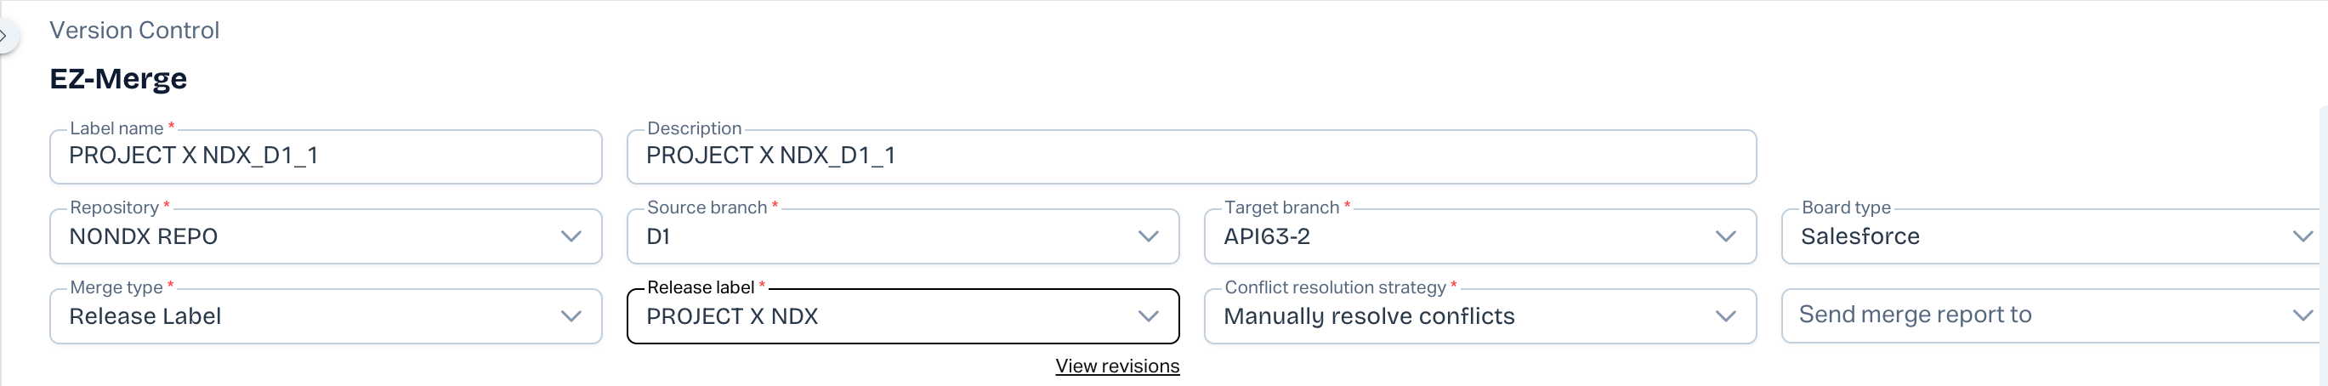Open the Merge type Release Label dropdown
This screenshot has height=386, width=2328.
pyautogui.click(x=307, y=316)
